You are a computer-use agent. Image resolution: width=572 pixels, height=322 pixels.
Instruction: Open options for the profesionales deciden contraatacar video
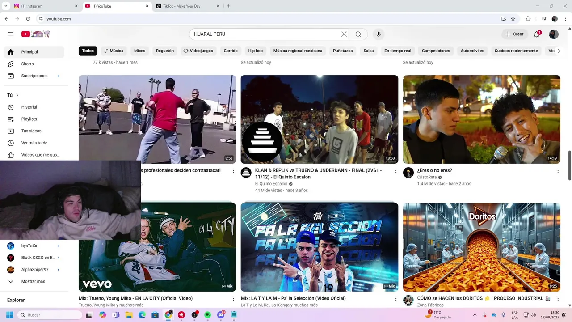click(x=233, y=171)
